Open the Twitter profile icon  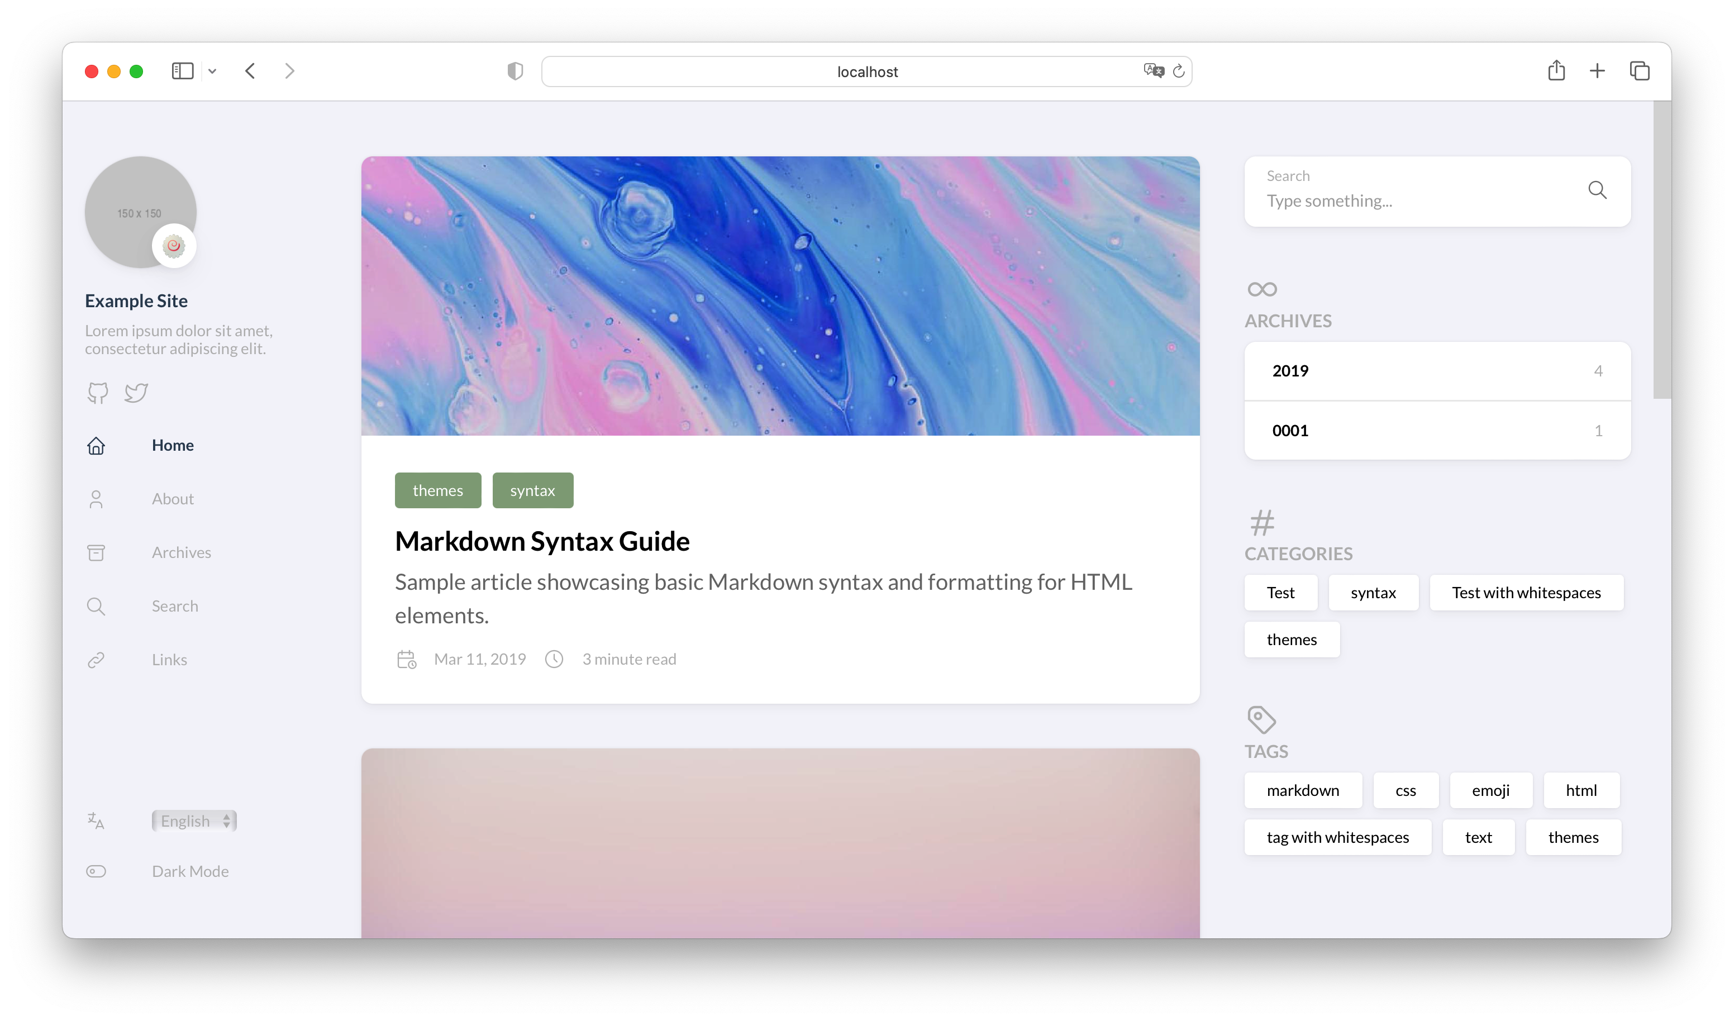(136, 393)
